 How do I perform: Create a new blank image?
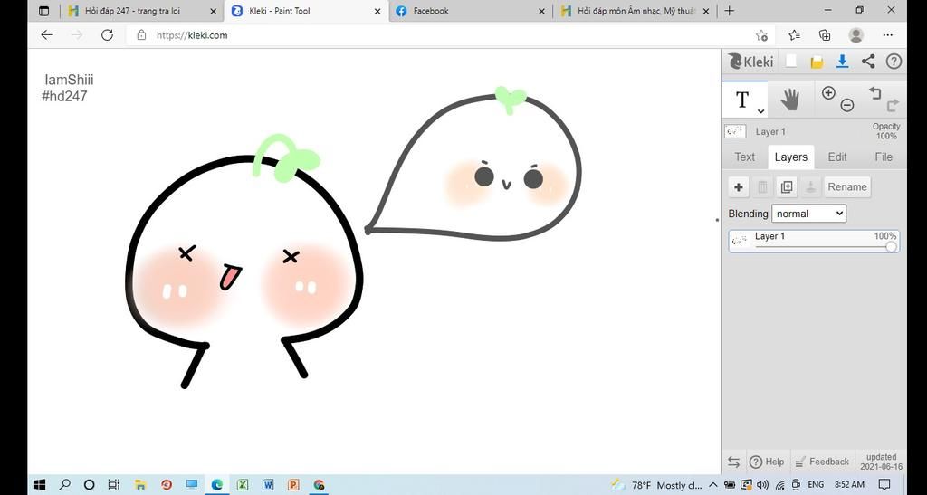791,62
